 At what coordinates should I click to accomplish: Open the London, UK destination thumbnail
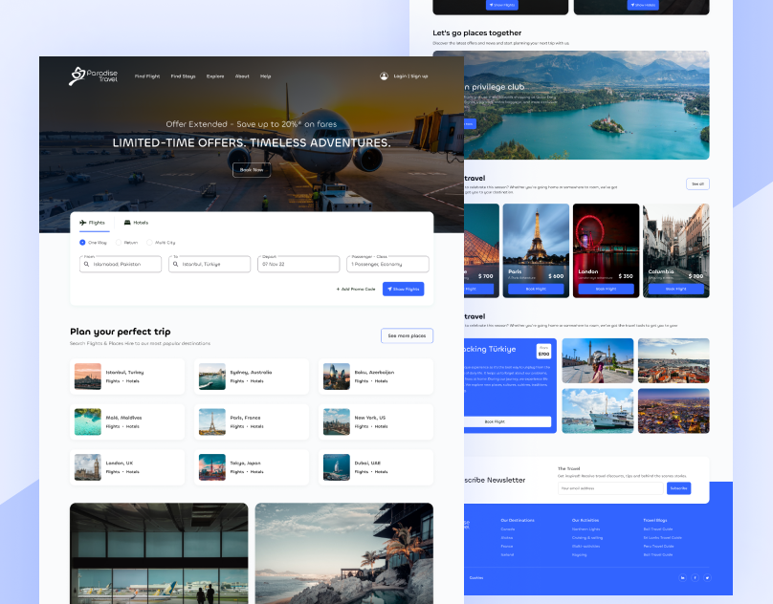click(88, 467)
